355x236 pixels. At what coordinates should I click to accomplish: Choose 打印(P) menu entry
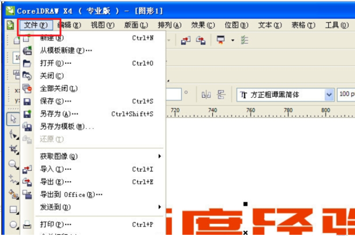coord(93,224)
